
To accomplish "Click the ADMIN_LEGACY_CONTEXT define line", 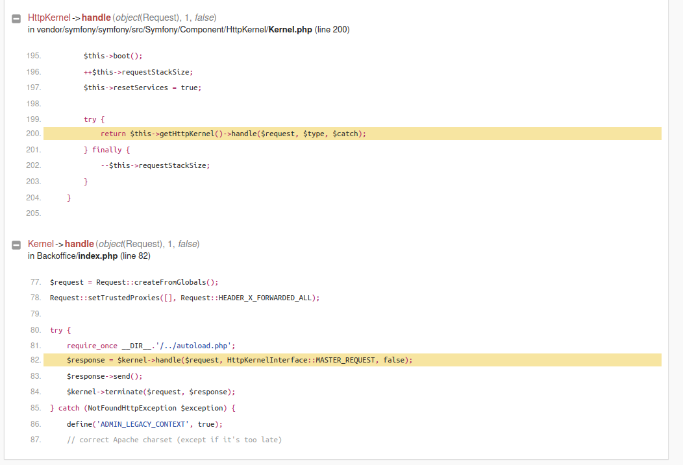I will 145,424.
